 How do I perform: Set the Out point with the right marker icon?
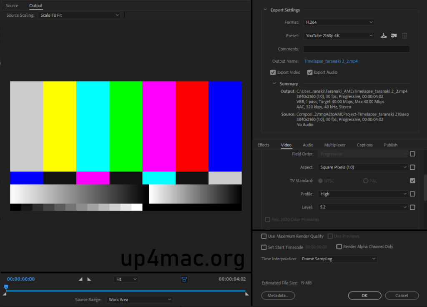[x=89, y=279]
